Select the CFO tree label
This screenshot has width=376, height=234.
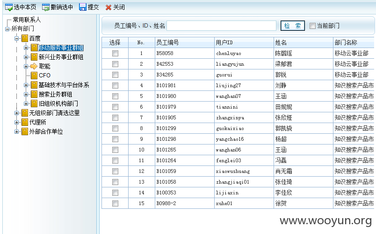44,76
